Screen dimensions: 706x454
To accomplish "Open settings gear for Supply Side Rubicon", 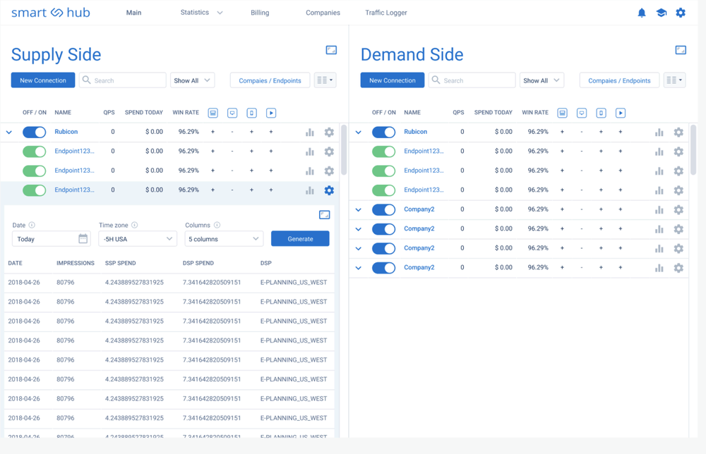I will [329, 132].
